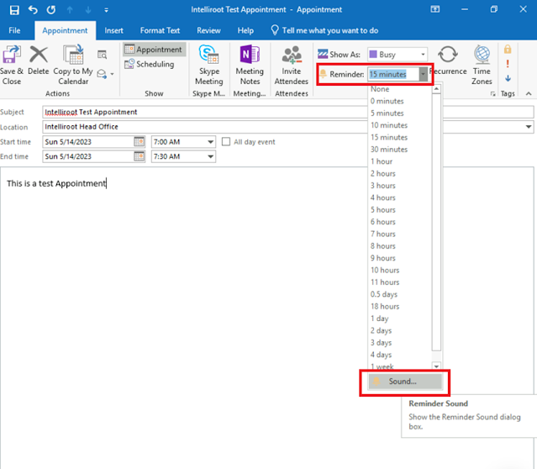
Task: Go to previous item arrow
Action: point(70,10)
